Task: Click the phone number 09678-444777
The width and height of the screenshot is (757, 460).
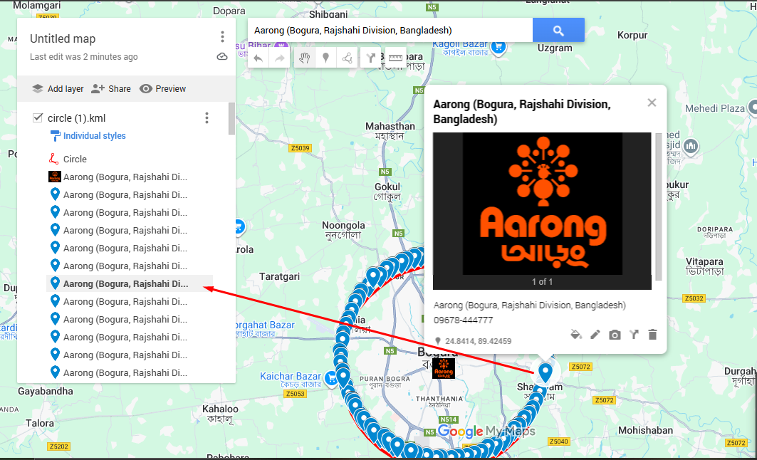Action: tap(463, 320)
